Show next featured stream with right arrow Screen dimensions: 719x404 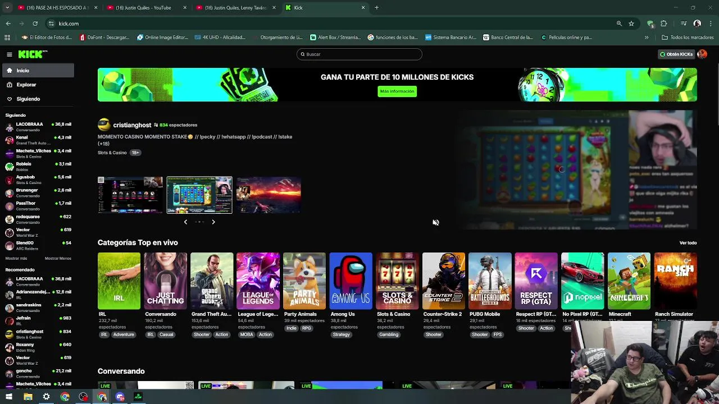coord(213,222)
